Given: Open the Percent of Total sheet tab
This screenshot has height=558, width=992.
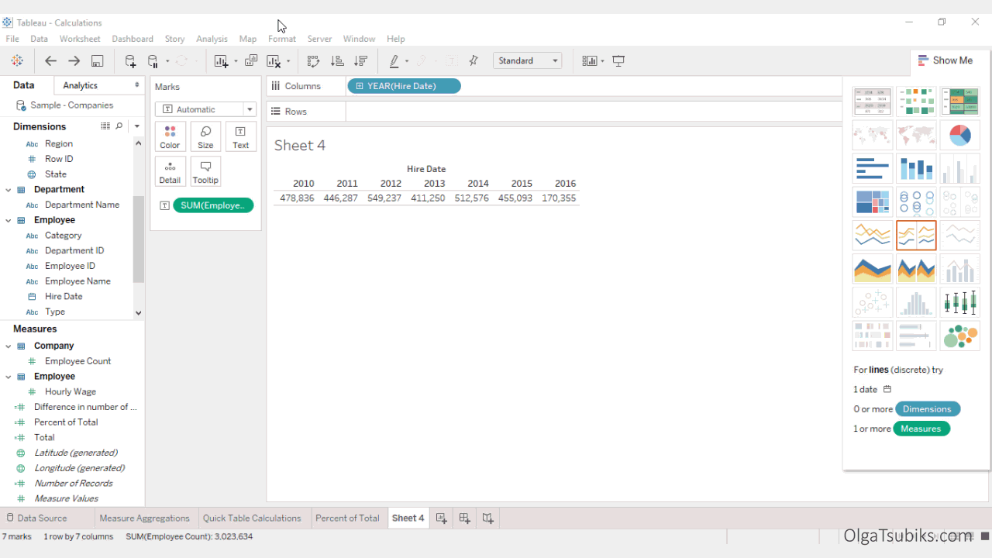Looking at the screenshot, I should pyautogui.click(x=347, y=518).
